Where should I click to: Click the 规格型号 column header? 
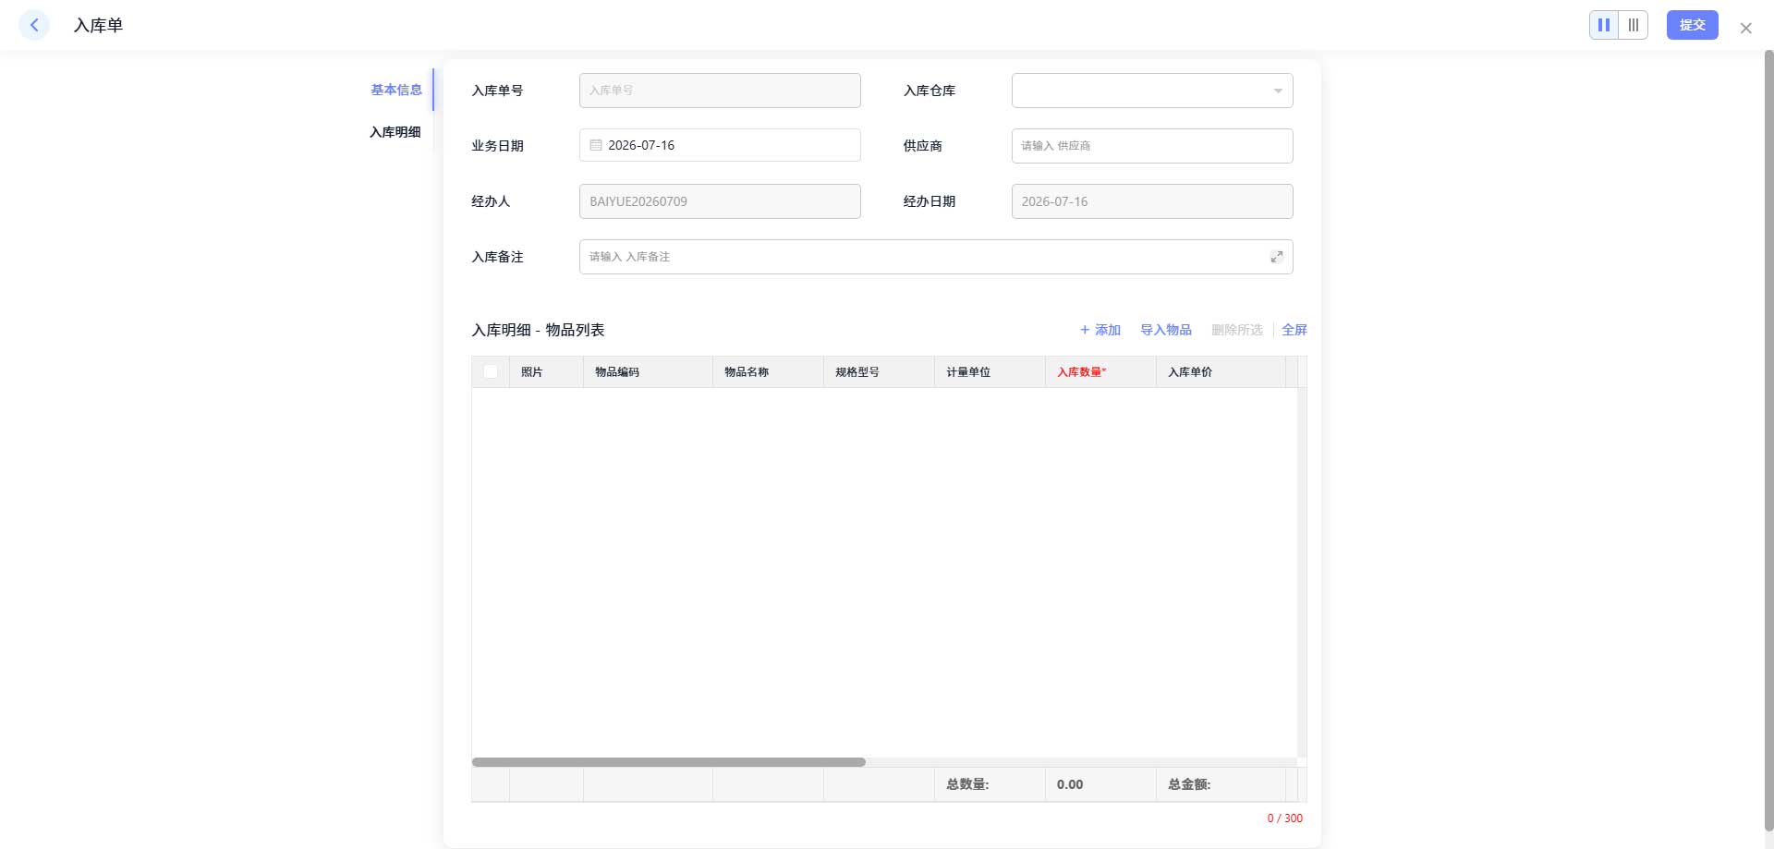coord(879,371)
